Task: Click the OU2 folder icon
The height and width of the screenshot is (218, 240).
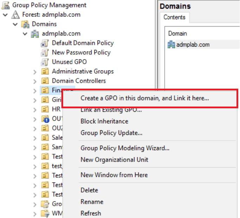Action: [45, 128]
